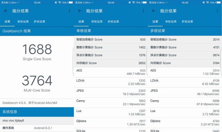The width and height of the screenshot is (222, 132).
Task: Tap single-core Canny 23.1 Mpixels/sec row
Action: click(x=111, y=102)
